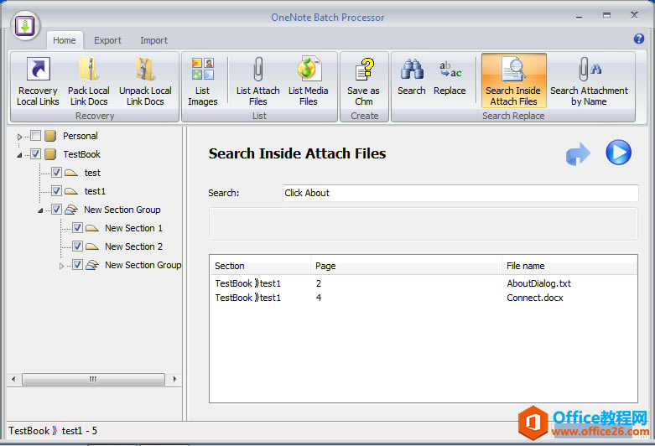Open Search Attachment by Name

coord(589,70)
